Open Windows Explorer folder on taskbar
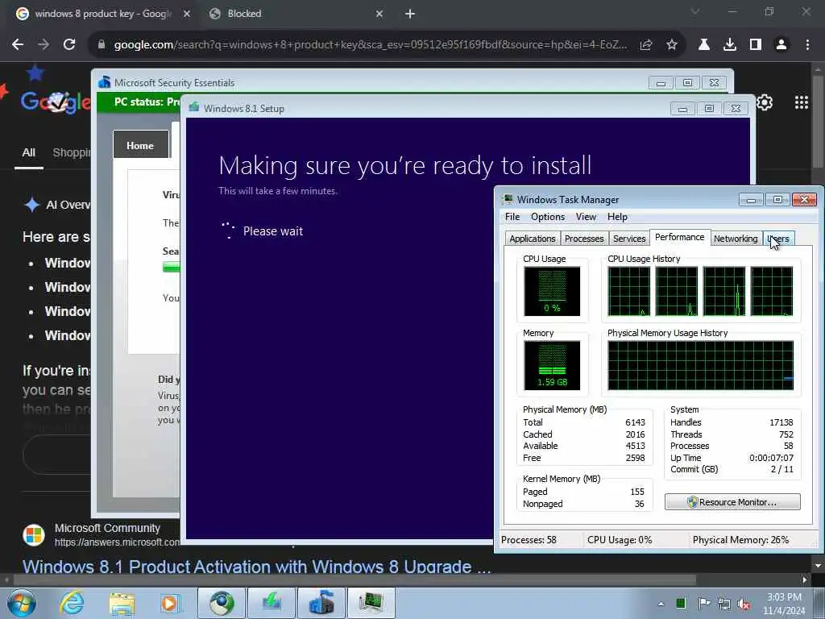 [122, 603]
